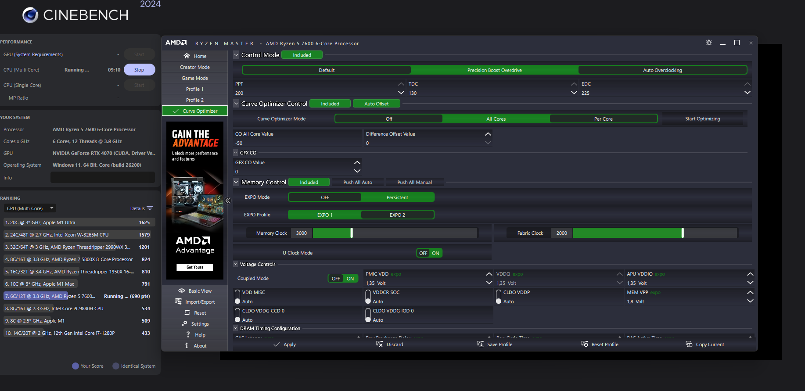This screenshot has width=805, height=391.
Task: Set EXPO Mode to Persistent
Action: point(397,197)
